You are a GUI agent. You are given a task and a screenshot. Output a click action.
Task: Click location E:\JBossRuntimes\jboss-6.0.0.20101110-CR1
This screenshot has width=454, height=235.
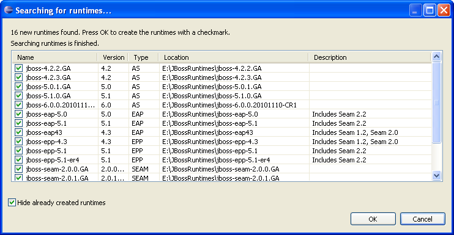click(x=229, y=105)
